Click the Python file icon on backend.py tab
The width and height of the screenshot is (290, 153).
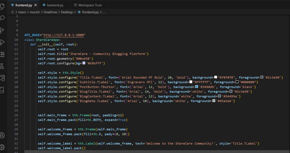point(44,5)
